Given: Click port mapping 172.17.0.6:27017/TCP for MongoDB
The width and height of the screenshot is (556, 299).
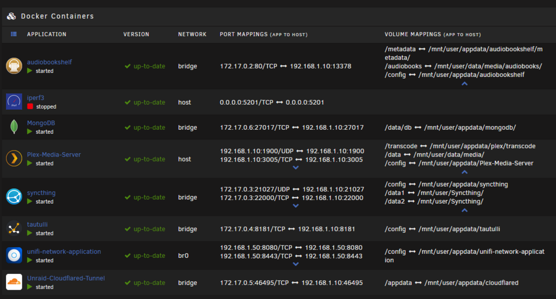Looking at the screenshot, I should point(291,128).
